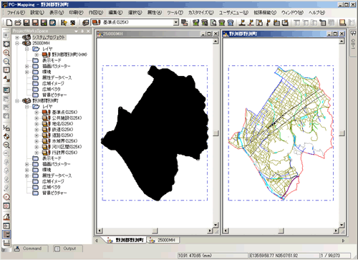Click the dark monitor icon on left toolbar

pyautogui.click(x=6, y=90)
